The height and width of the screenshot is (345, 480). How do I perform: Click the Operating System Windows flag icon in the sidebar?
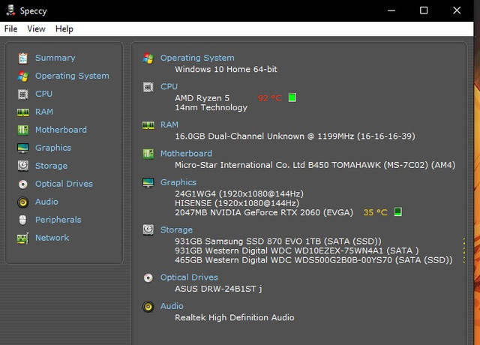[x=23, y=76]
